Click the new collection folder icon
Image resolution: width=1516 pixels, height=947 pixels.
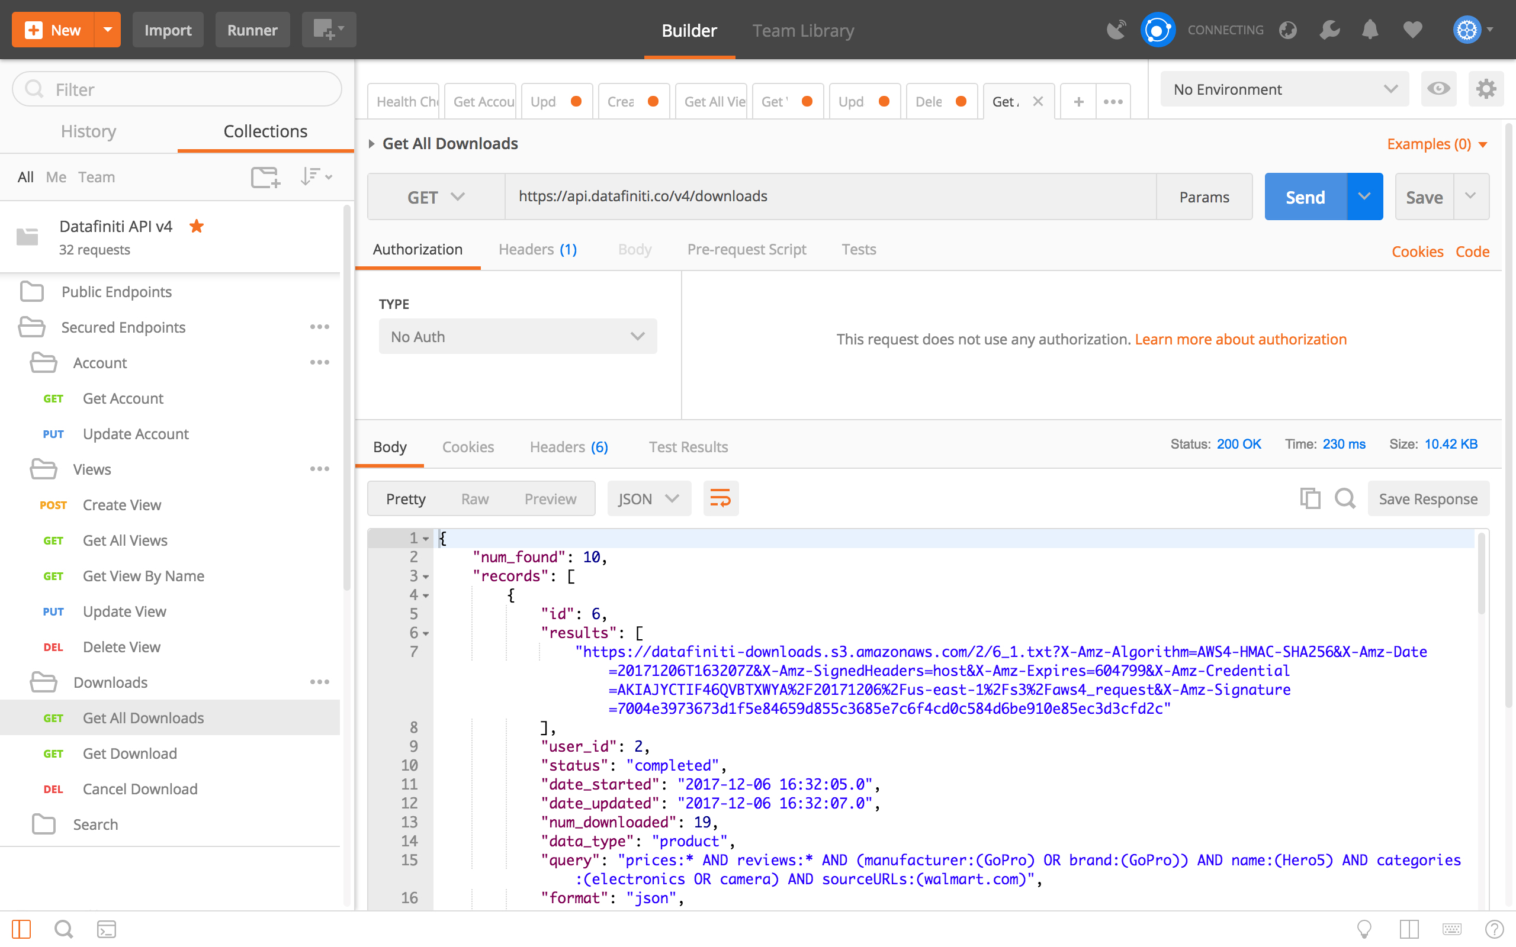point(265,177)
